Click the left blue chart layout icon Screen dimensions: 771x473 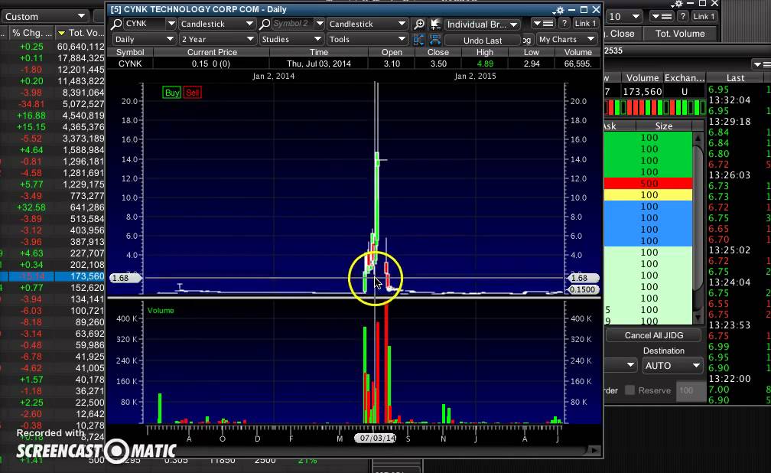[x=418, y=40]
